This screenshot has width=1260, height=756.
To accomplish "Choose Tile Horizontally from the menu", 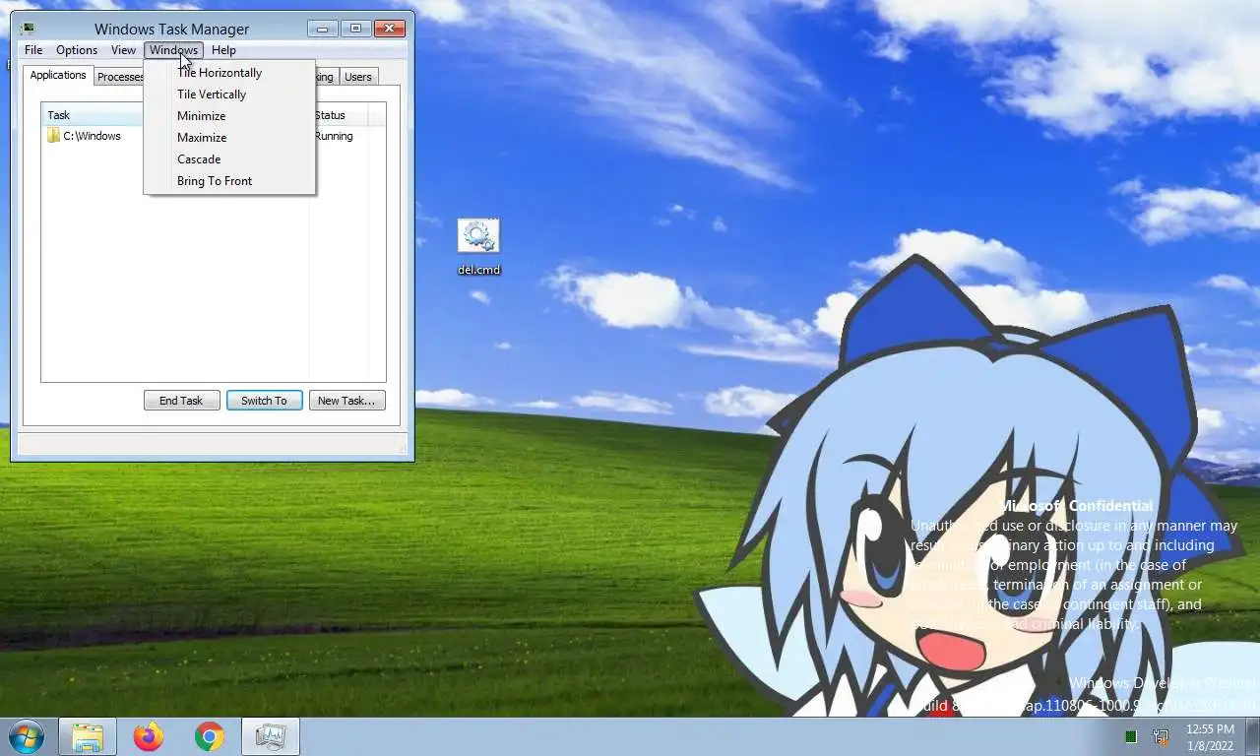I will point(229,73).
